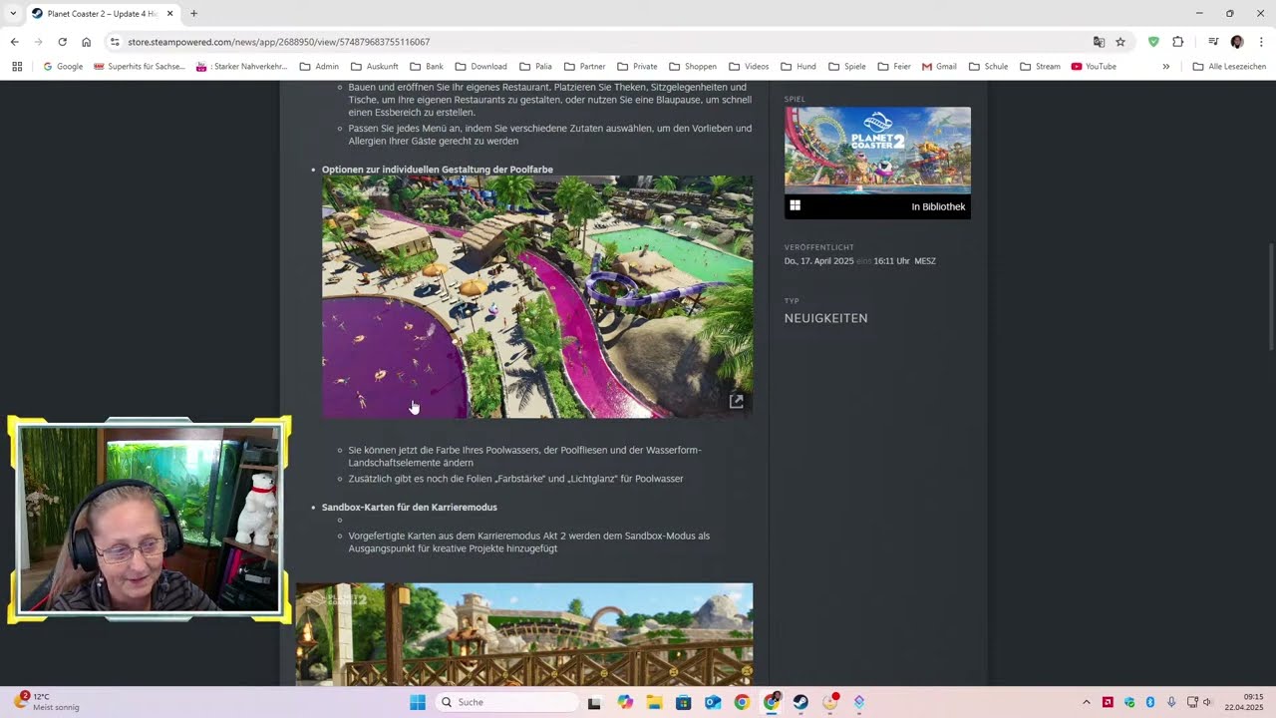Viewport: 1276px width, 718px height.
Task: Select the Planet Coaster 2 Update 4 tab
Action: (103, 14)
